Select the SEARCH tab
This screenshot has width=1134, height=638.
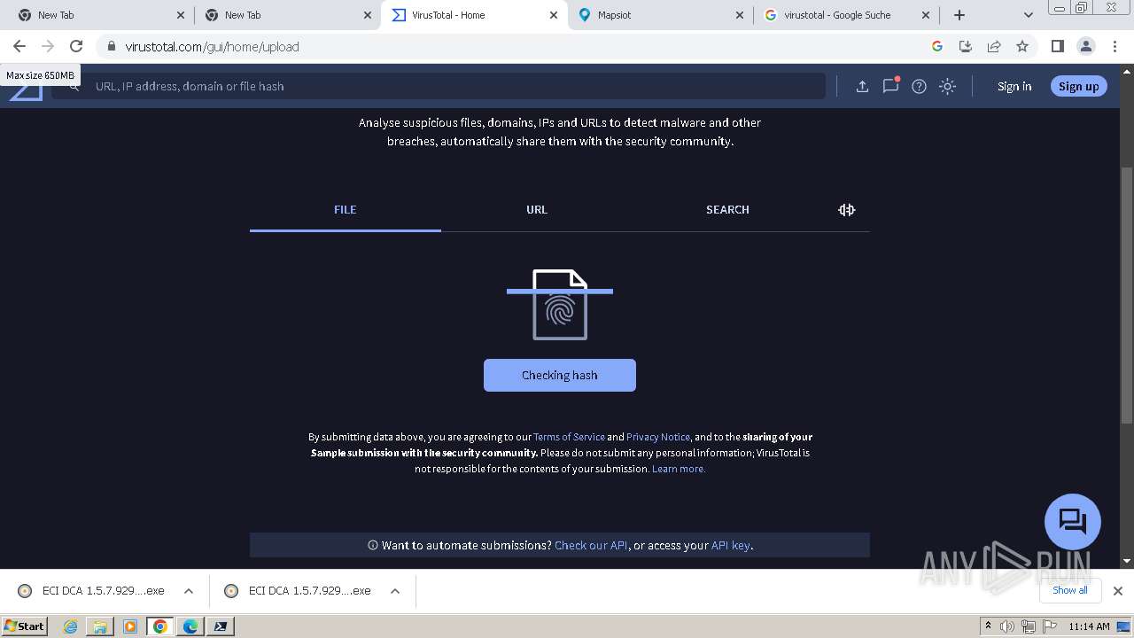(x=727, y=210)
